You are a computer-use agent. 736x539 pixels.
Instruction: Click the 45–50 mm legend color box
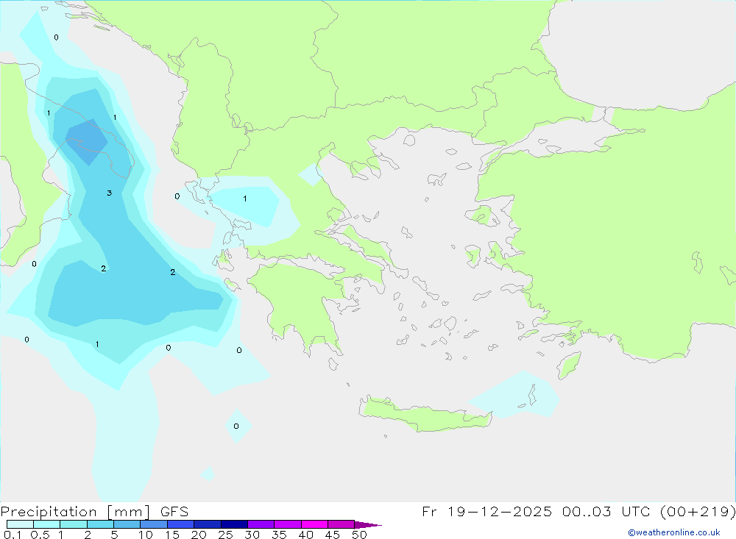[342, 524]
